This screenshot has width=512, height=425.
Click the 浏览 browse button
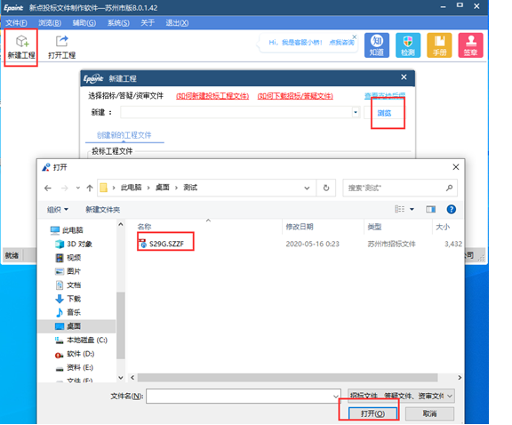point(384,113)
